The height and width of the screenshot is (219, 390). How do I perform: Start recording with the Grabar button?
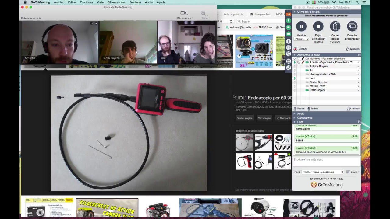(300, 49)
